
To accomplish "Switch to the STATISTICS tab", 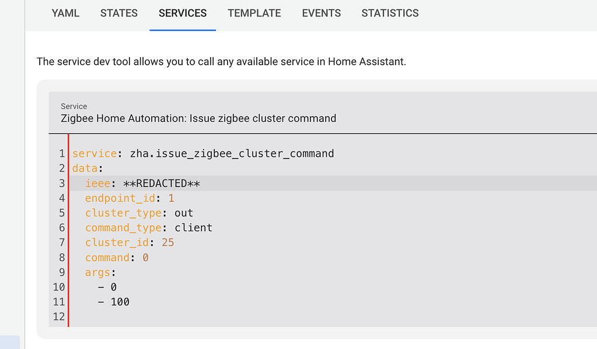I will tap(390, 13).
